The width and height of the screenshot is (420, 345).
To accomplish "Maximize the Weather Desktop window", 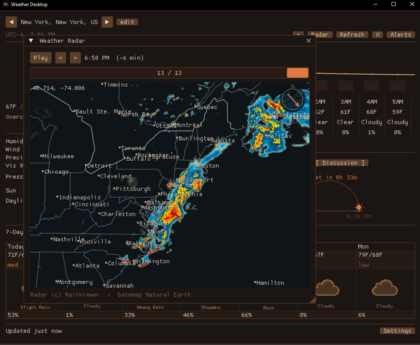I will (394, 4).
